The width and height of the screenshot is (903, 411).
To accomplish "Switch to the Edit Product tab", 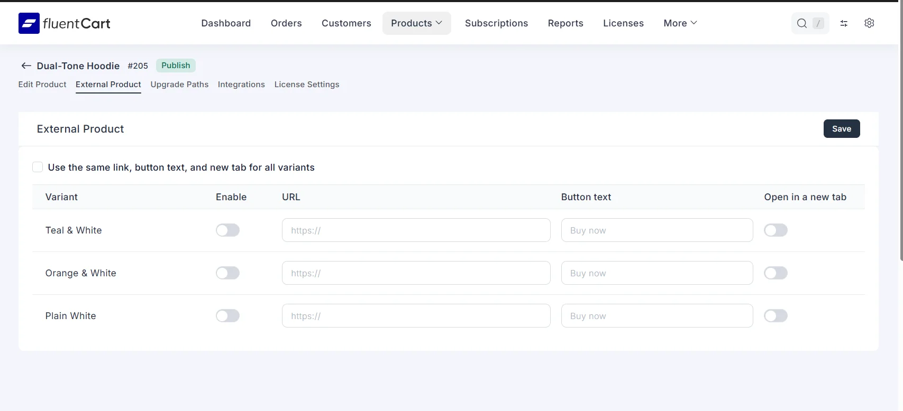I will pos(42,85).
